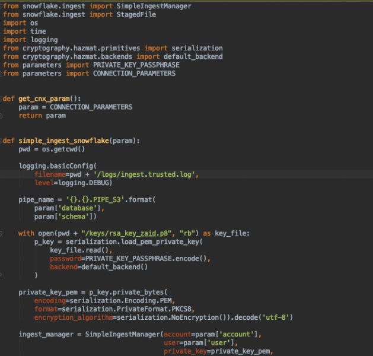Click 'encryption_algorithm' keyword argument

pyautogui.click(x=74, y=317)
